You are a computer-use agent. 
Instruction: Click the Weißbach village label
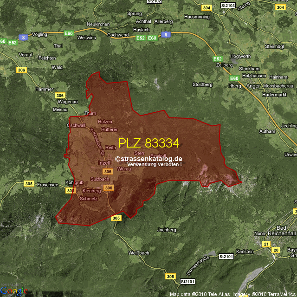[138, 253]
